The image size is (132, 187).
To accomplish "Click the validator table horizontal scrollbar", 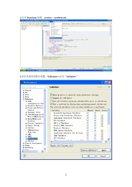I will [79, 141].
